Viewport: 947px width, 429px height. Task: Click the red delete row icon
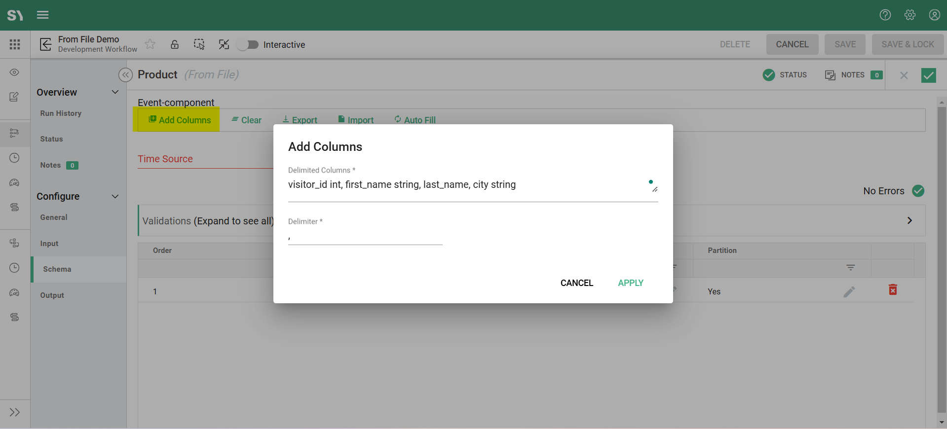(893, 290)
